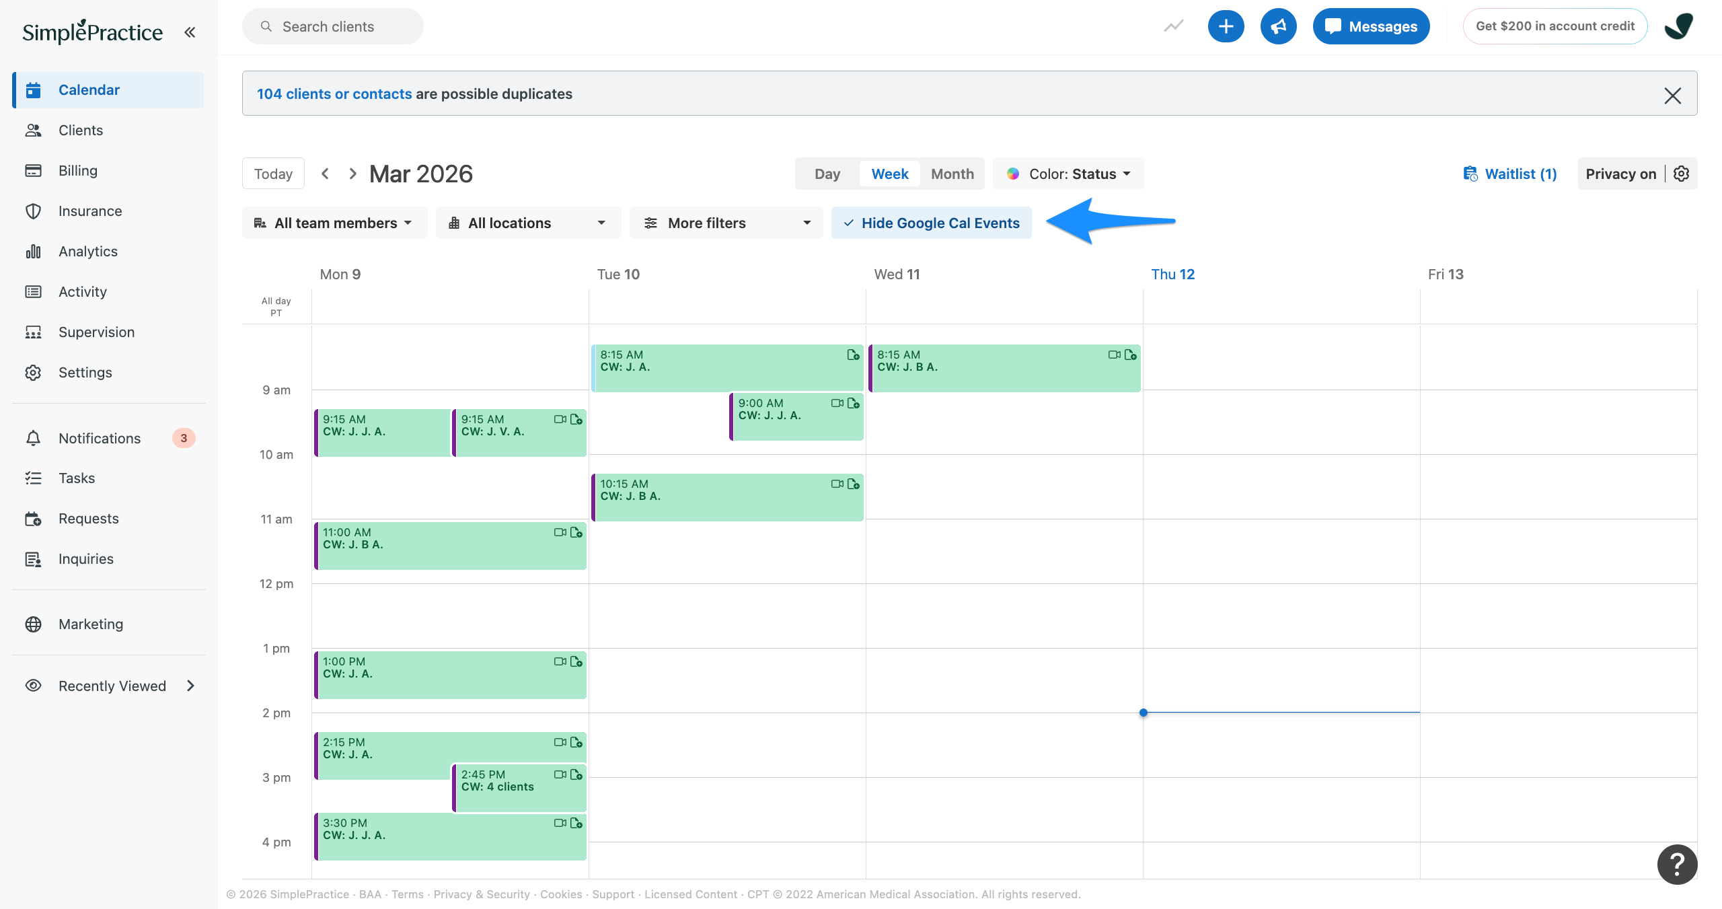The image size is (1722, 909).
Task: Select the Fri 13 day header
Action: coord(1446,274)
